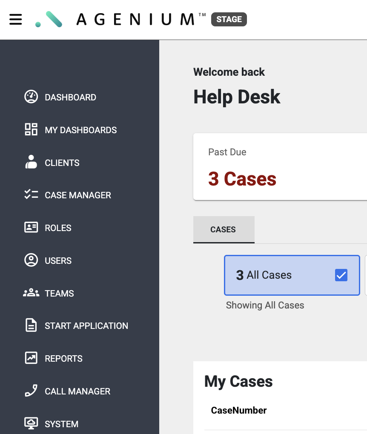Open My Dashboards grid icon
The width and height of the screenshot is (367, 434).
pos(31,130)
